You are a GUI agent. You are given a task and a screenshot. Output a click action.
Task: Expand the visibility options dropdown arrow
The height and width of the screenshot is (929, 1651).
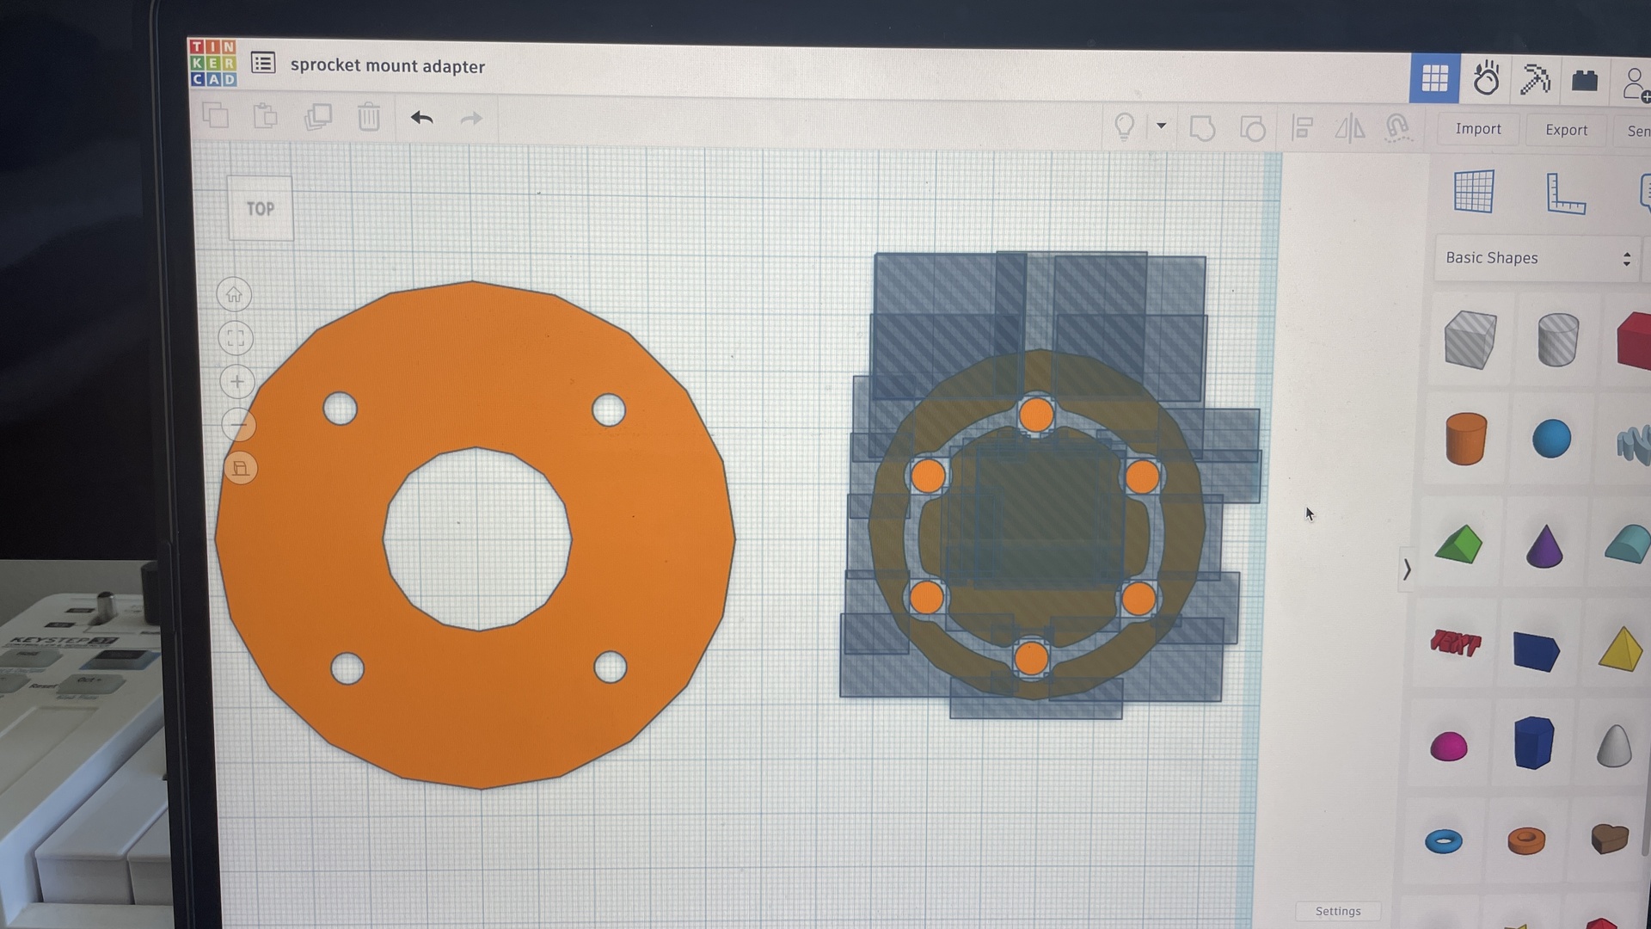[x=1161, y=126]
